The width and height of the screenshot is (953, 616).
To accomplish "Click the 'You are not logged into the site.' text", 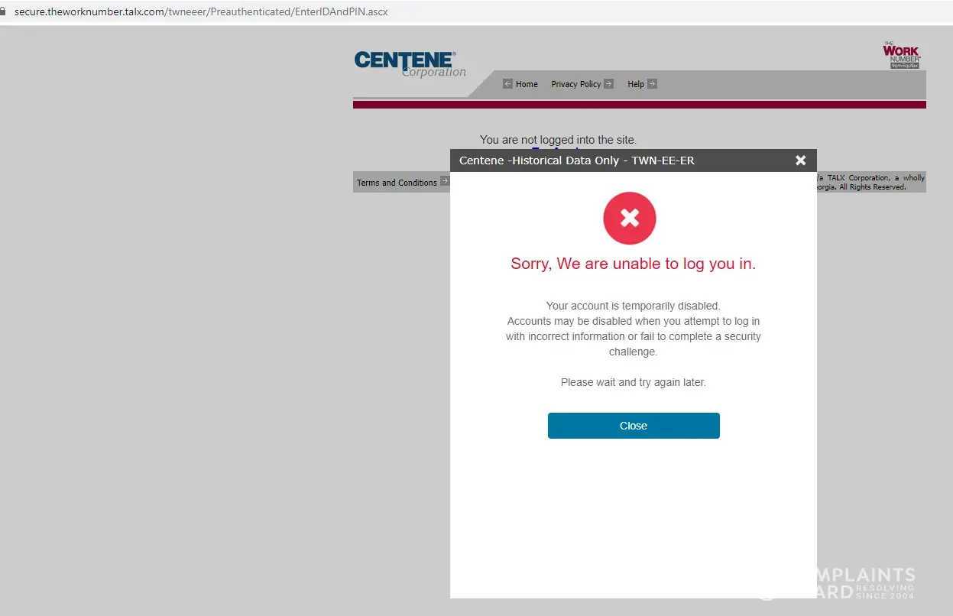I will pyautogui.click(x=558, y=140).
